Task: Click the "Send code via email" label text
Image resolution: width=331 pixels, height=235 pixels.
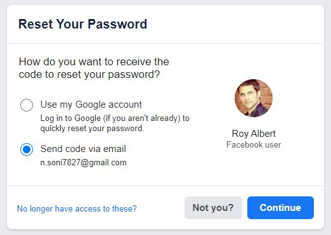Action: pos(83,149)
